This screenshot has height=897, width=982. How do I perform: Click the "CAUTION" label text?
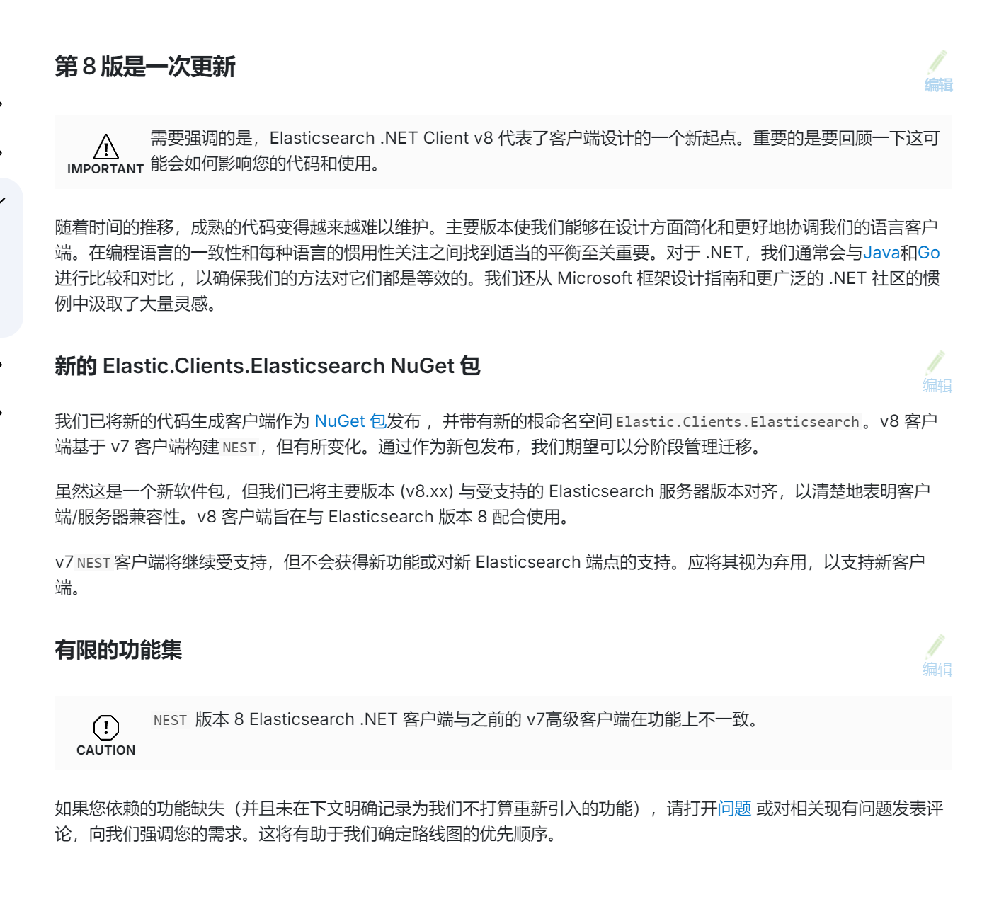coord(106,750)
